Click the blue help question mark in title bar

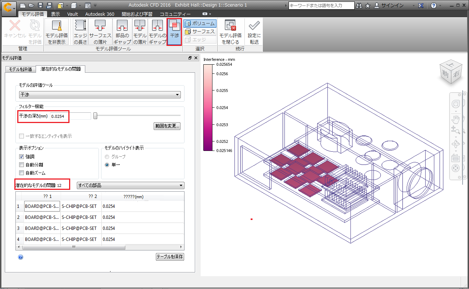[434, 6]
